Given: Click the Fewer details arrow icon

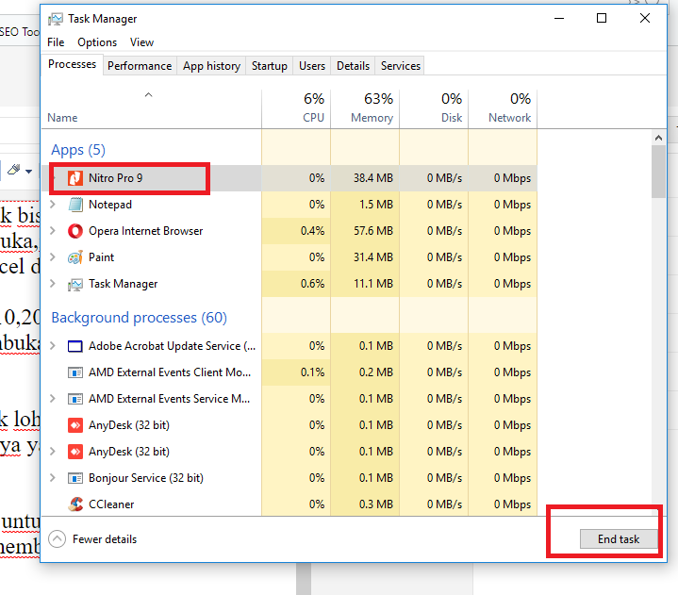Looking at the screenshot, I should coord(58,539).
